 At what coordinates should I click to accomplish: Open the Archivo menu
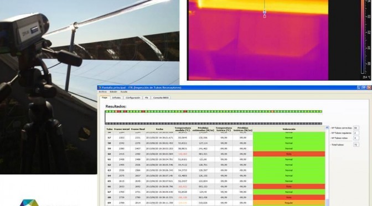coord(103,92)
